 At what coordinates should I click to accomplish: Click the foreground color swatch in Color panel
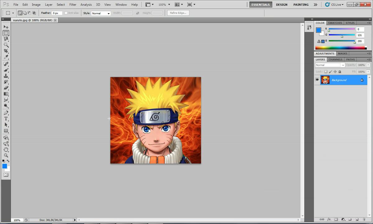tap(318, 30)
